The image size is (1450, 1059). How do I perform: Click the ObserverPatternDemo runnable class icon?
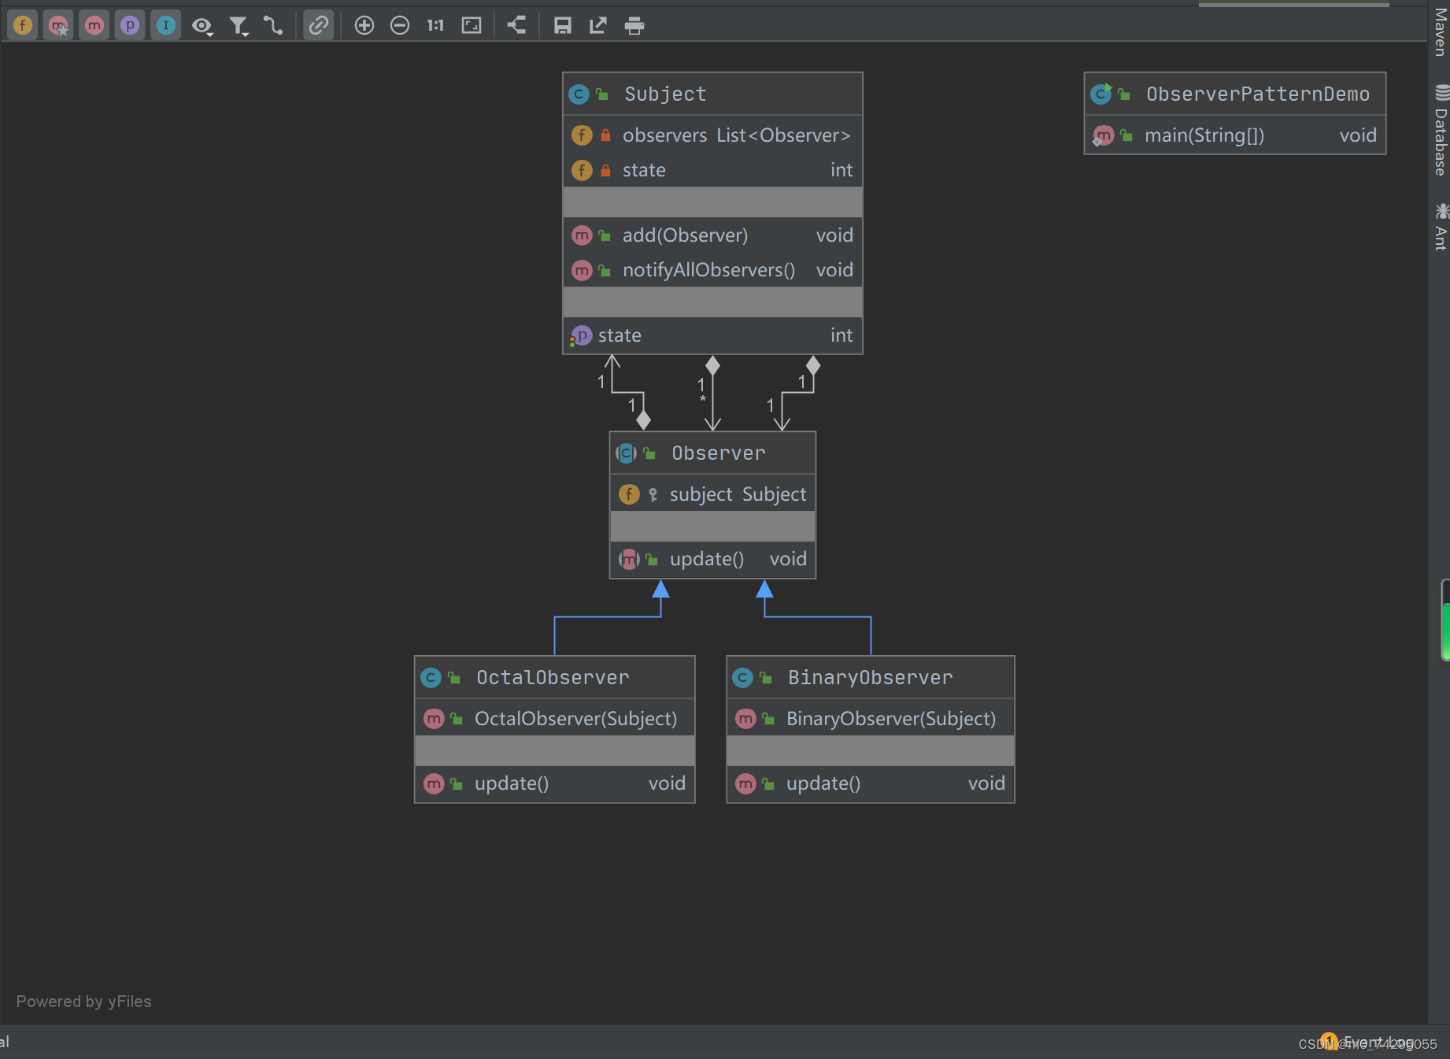[1101, 94]
